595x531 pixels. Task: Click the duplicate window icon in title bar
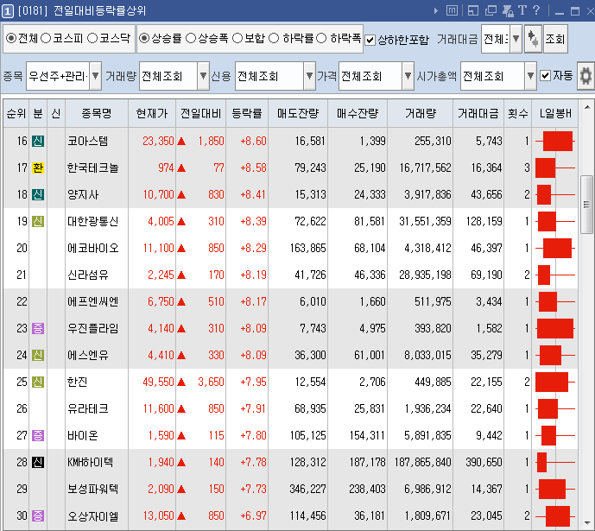[491, 10]
